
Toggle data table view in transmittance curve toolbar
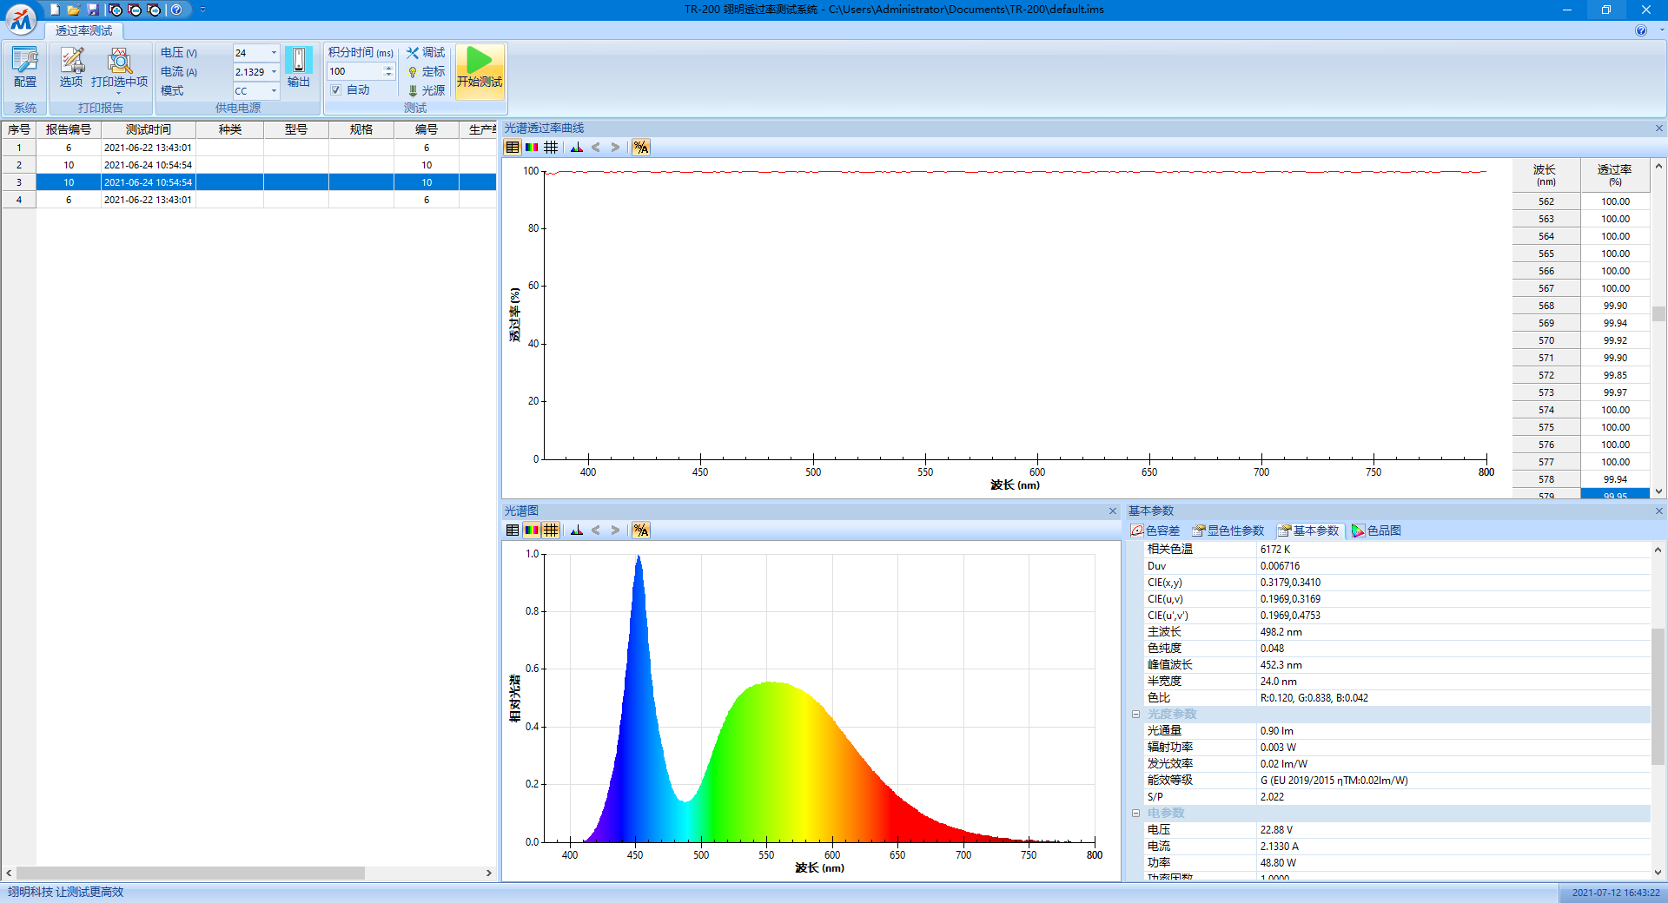click(513, 148)
